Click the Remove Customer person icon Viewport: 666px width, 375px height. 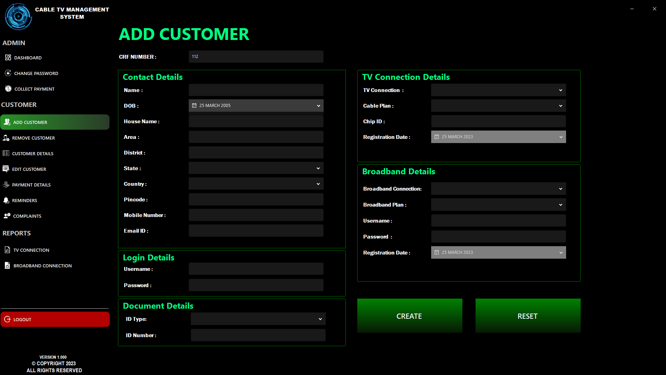pyautogui.click(x=6, y=138)
